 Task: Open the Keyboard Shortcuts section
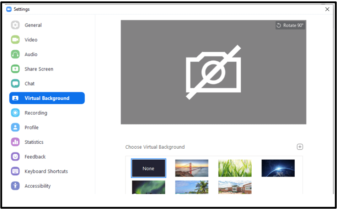click(x=46, y=171)
